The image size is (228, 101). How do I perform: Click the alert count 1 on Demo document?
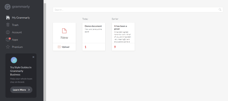[x=86, y=47]
